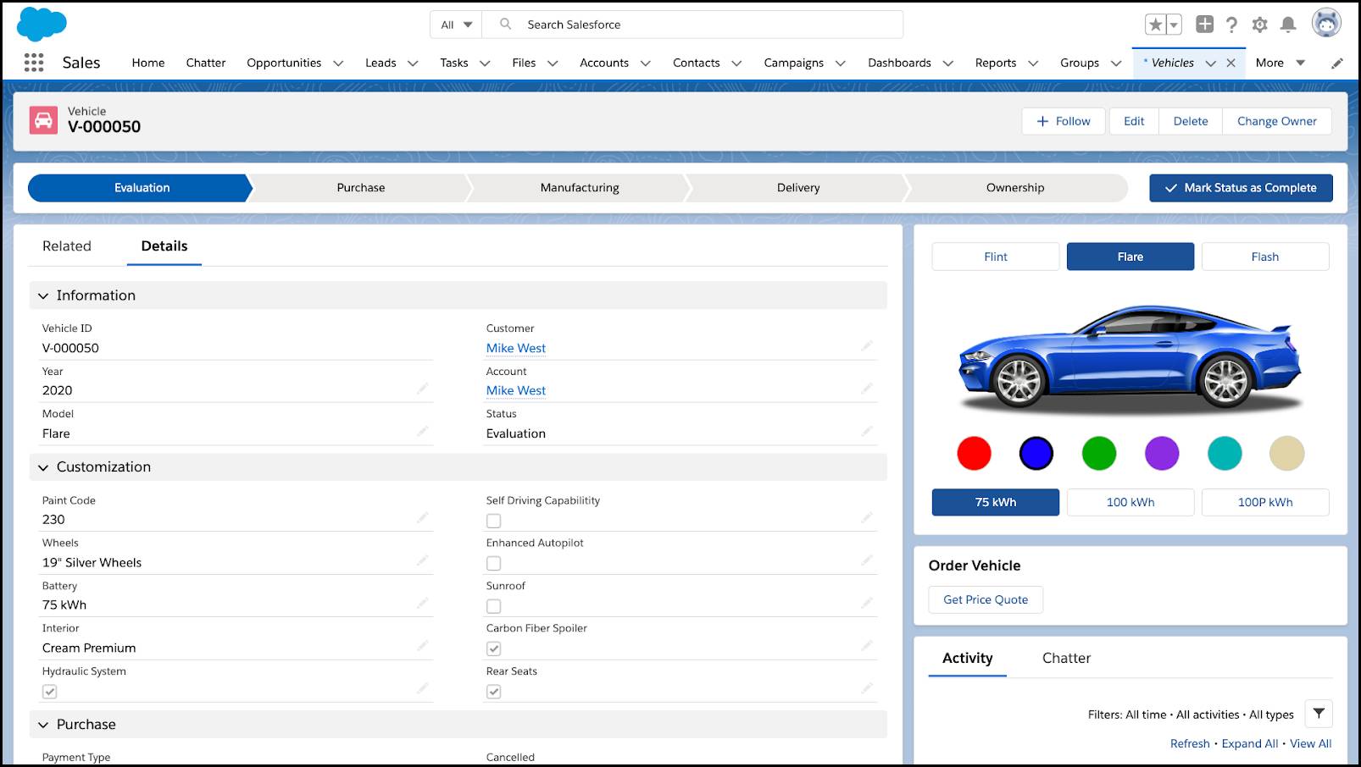This screenshot has width=1361, height=767.
Task: Open the Help question mark icon
Action: click(1231, 25)
